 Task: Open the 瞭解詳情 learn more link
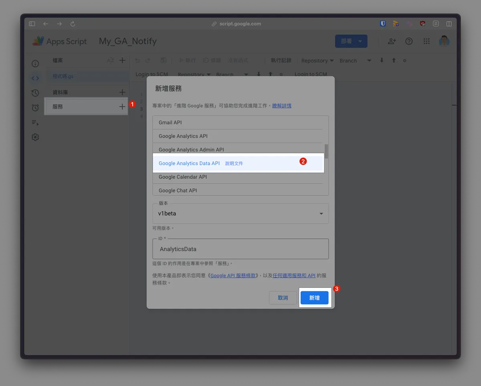coord(282,106)
